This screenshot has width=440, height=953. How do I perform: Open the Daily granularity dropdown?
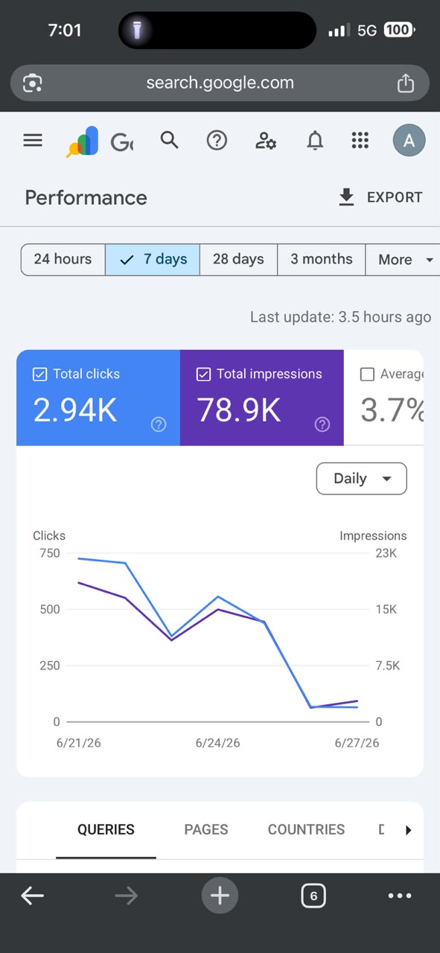362,479
